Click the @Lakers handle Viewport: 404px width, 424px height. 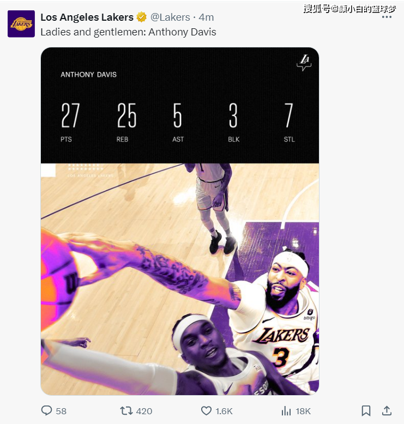(170, 17)
